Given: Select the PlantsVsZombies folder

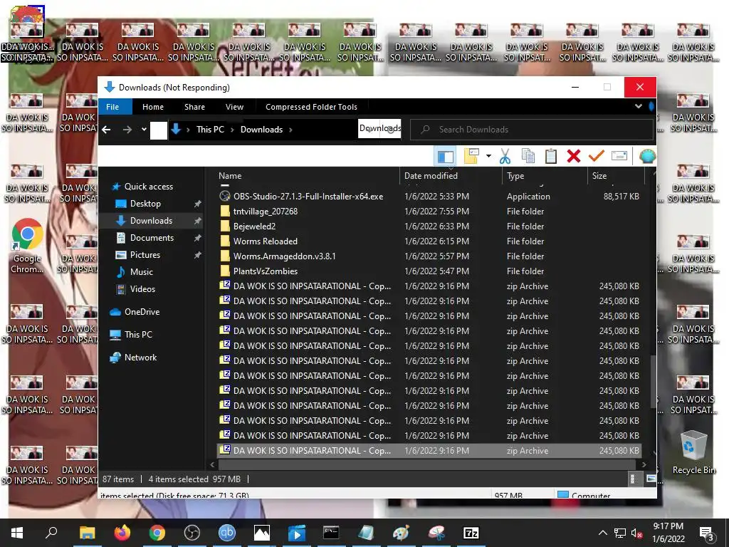Looking at the screenshot, I should point(429,271).
